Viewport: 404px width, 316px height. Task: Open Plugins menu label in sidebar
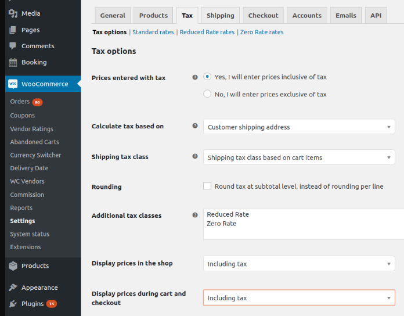pyautogui.click(x=33, y=304)
